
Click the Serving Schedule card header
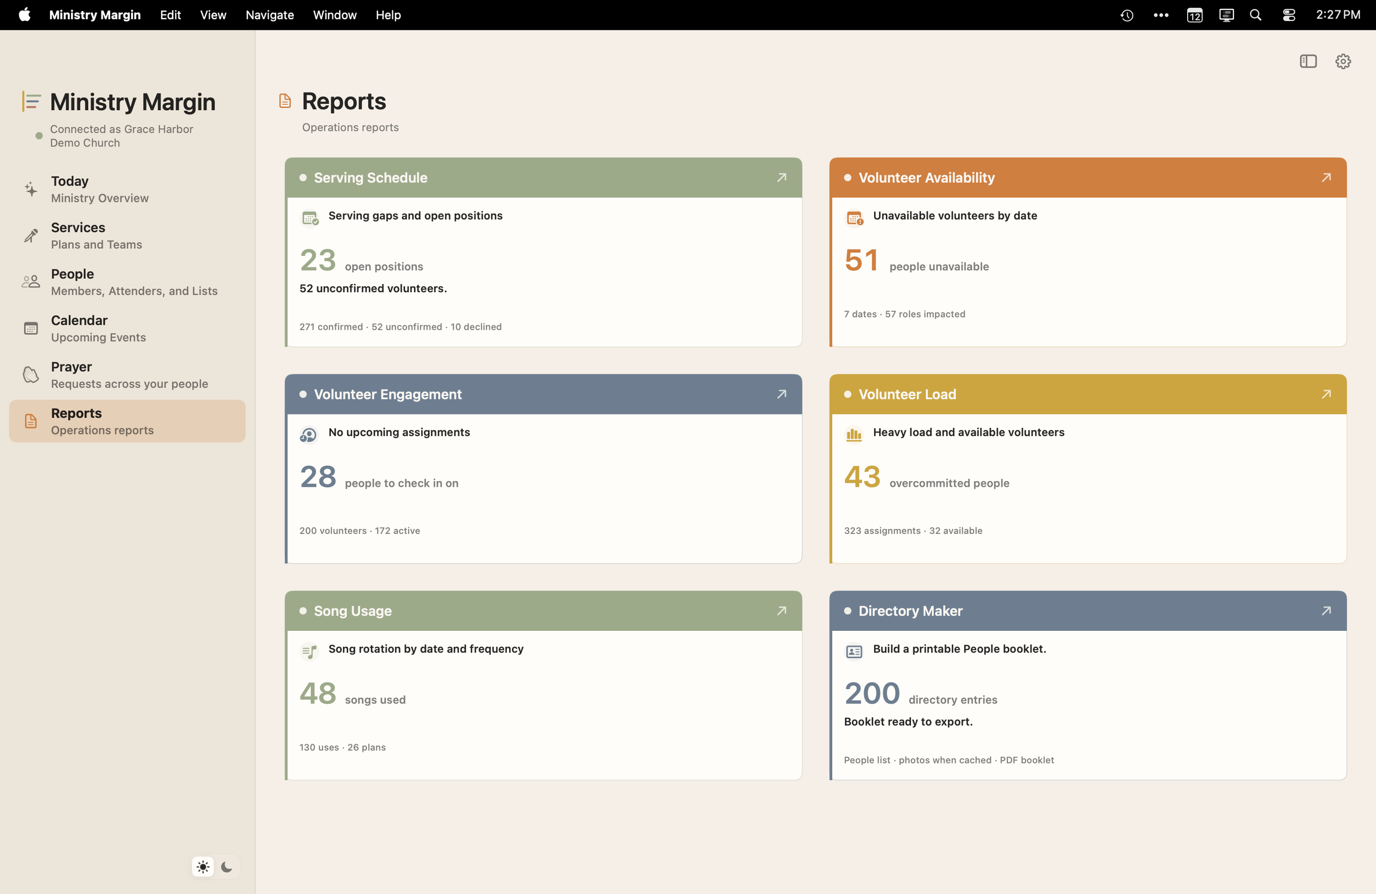click(x=543, y=177)
